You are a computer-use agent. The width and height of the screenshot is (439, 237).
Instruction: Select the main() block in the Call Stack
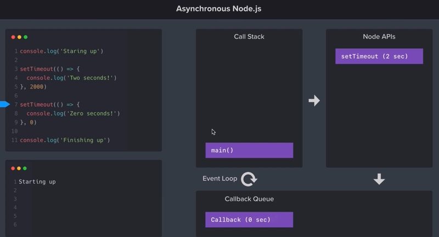(249, 151)
